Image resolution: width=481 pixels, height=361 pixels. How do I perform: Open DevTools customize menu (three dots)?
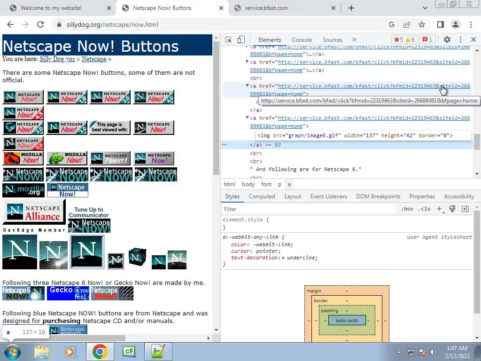coord(460,39)
